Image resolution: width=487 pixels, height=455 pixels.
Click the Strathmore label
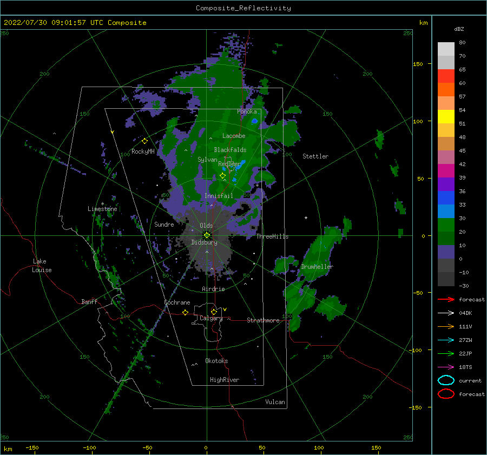[x=263, y=320]
